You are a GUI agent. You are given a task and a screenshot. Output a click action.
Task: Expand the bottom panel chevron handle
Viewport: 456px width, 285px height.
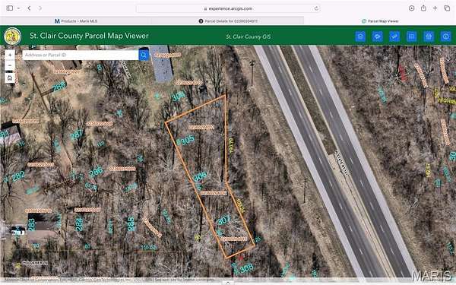click(228, 283)
